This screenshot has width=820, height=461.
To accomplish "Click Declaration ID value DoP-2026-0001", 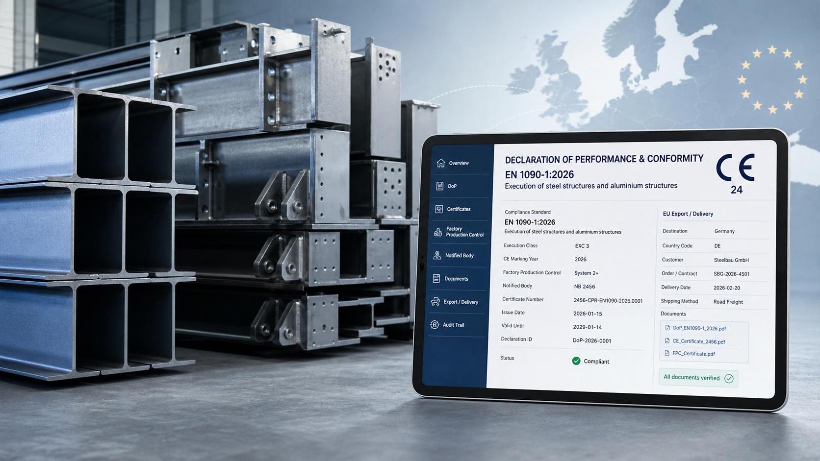I will click(x=592, y=340).
